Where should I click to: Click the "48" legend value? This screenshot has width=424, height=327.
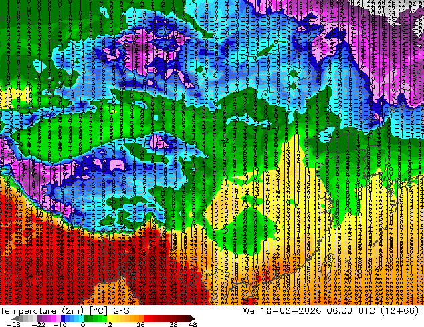(x=192, y=324)
